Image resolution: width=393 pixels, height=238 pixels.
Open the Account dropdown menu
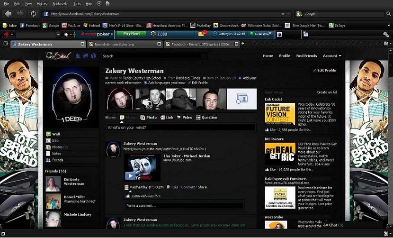coord(332,56)
